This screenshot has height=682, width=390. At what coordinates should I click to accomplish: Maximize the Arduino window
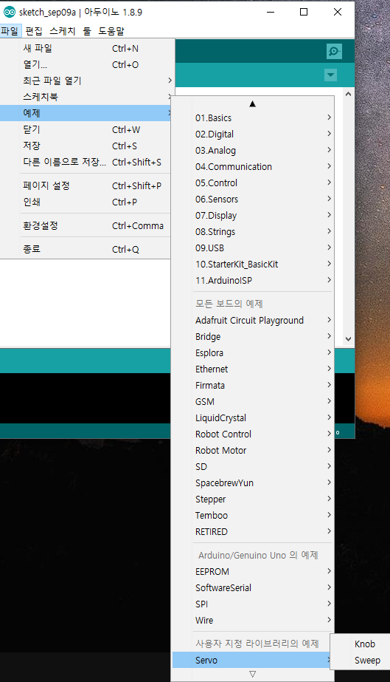[x=304, y=12]
